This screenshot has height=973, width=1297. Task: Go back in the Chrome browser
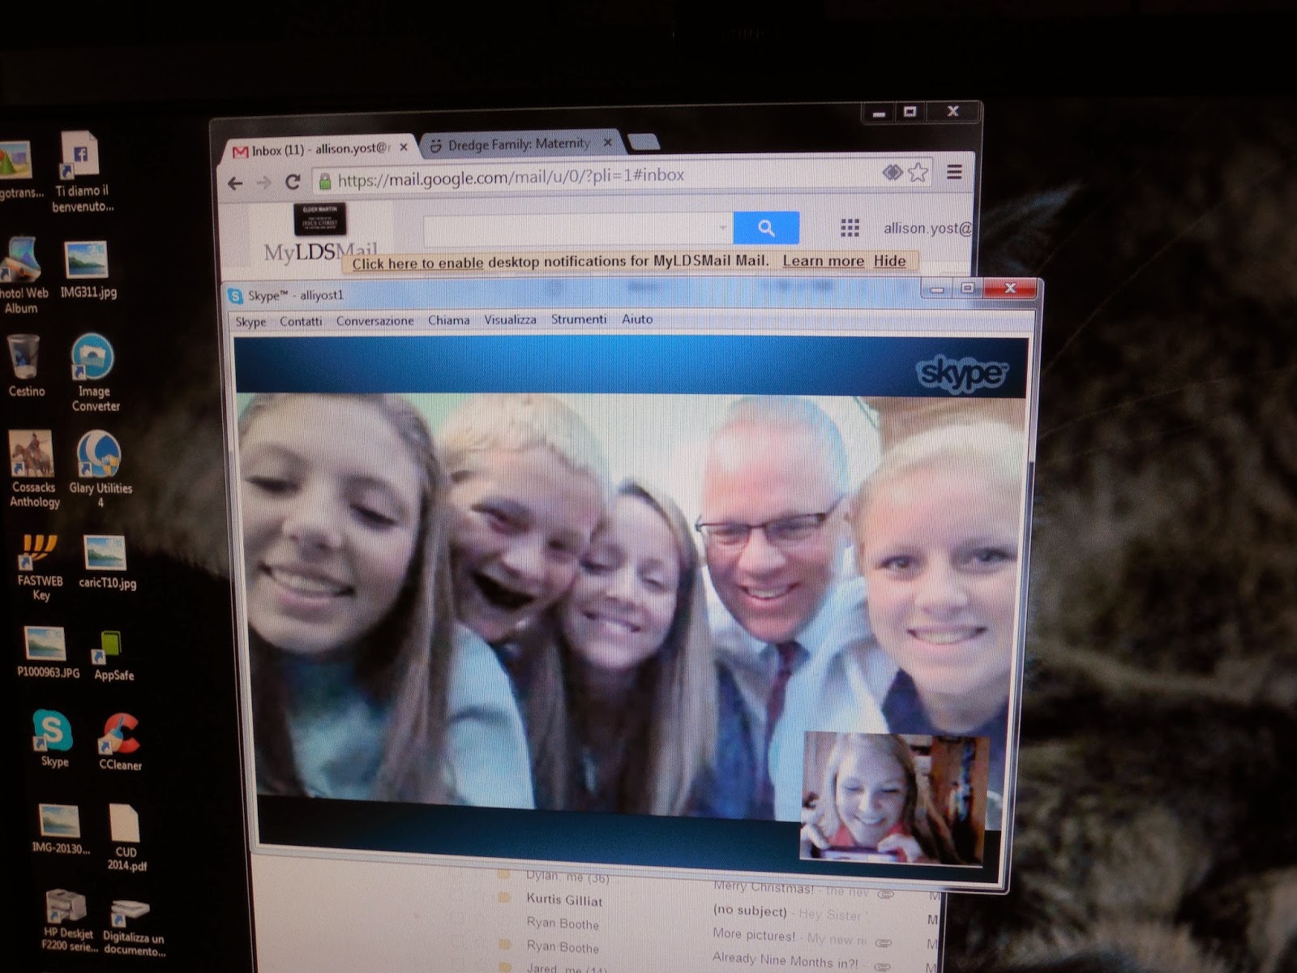pyautogui.click(x=235, y=183)
